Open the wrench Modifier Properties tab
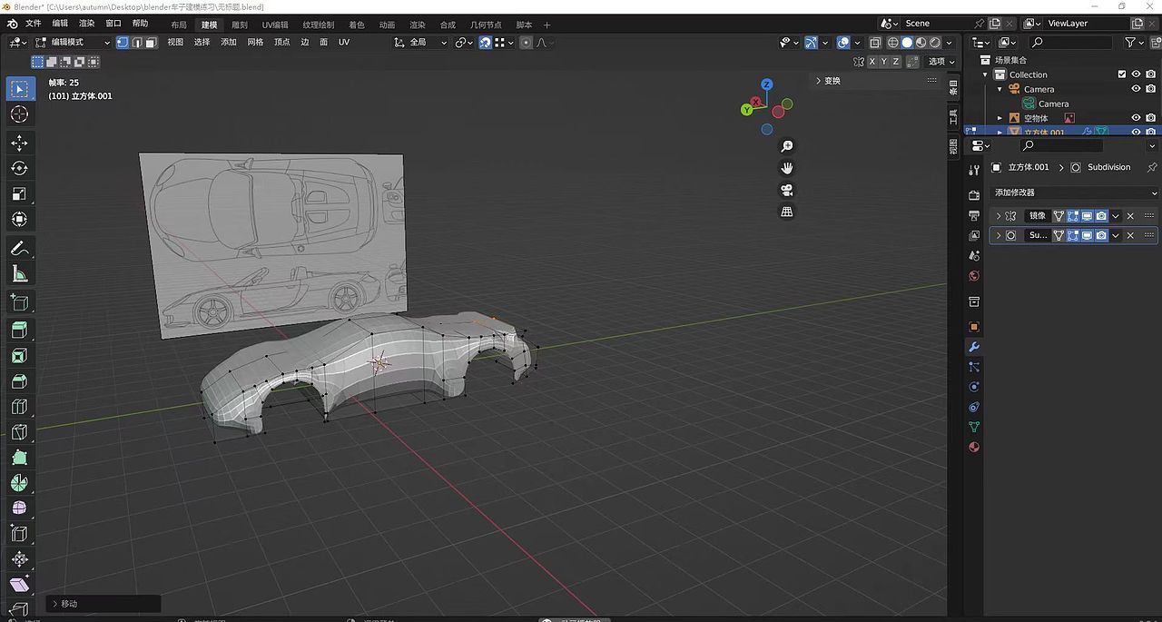The image size is (1162, 622). point(974,347)
